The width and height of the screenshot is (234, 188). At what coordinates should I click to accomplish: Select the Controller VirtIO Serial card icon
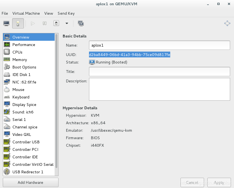click(x=7, y=164)
